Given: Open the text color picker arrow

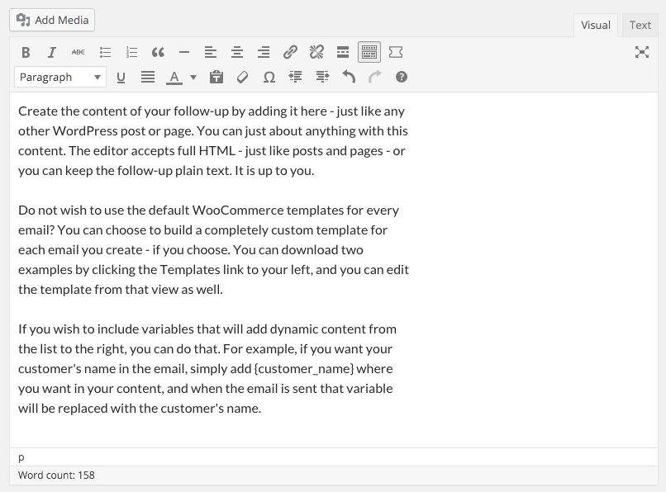Looking at the screenshot, I should (193, 77).
